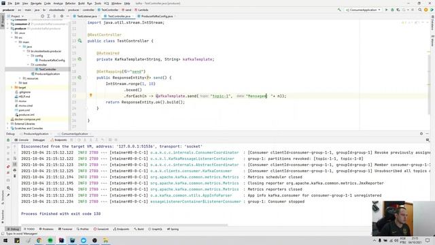435x245 pixels.
Task: Switch to the Debugger tab
Action: pos(39,140)
